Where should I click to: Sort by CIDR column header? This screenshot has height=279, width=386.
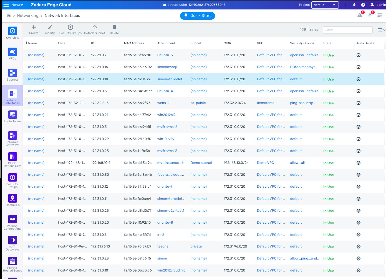(x=228, y=43)
